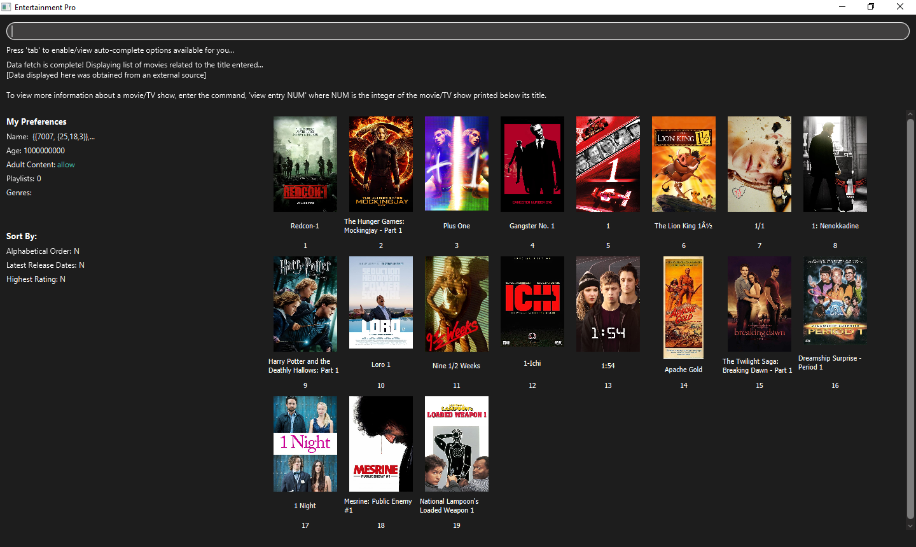Viewport: 916px width, 547px height.
Task: Click 'Apache Gold' title label
Action: tap(684, 370)
